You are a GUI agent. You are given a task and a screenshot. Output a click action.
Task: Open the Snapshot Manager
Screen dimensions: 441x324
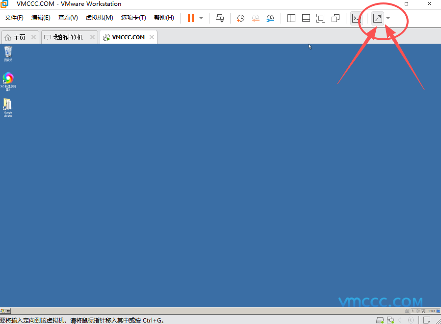[x=270, y=18]
